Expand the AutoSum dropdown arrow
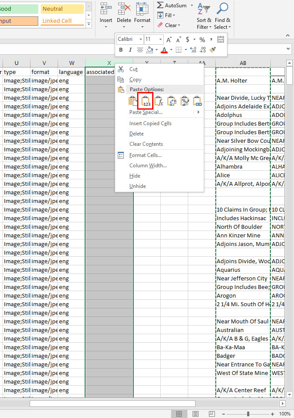Image resolution: width=294 pixels, height=418 pixels. (x=191, y=6)
